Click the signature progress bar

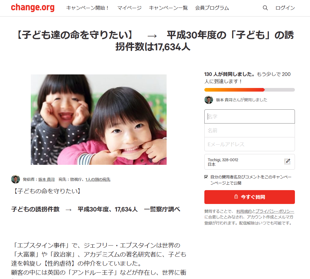250,90
